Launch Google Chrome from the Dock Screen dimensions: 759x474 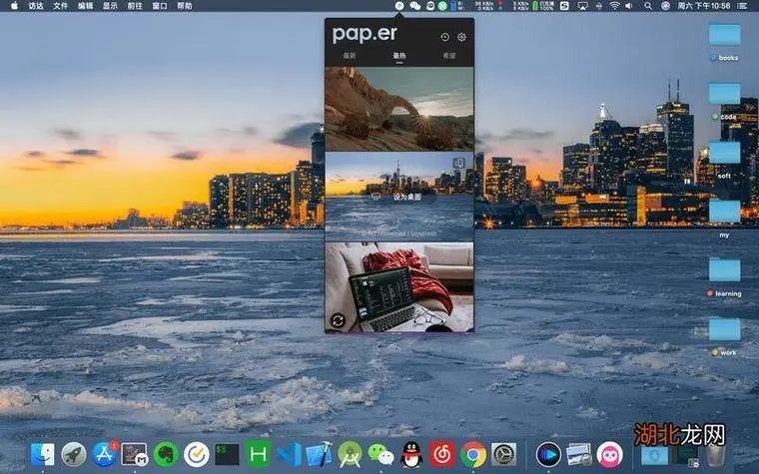[474, 455]
